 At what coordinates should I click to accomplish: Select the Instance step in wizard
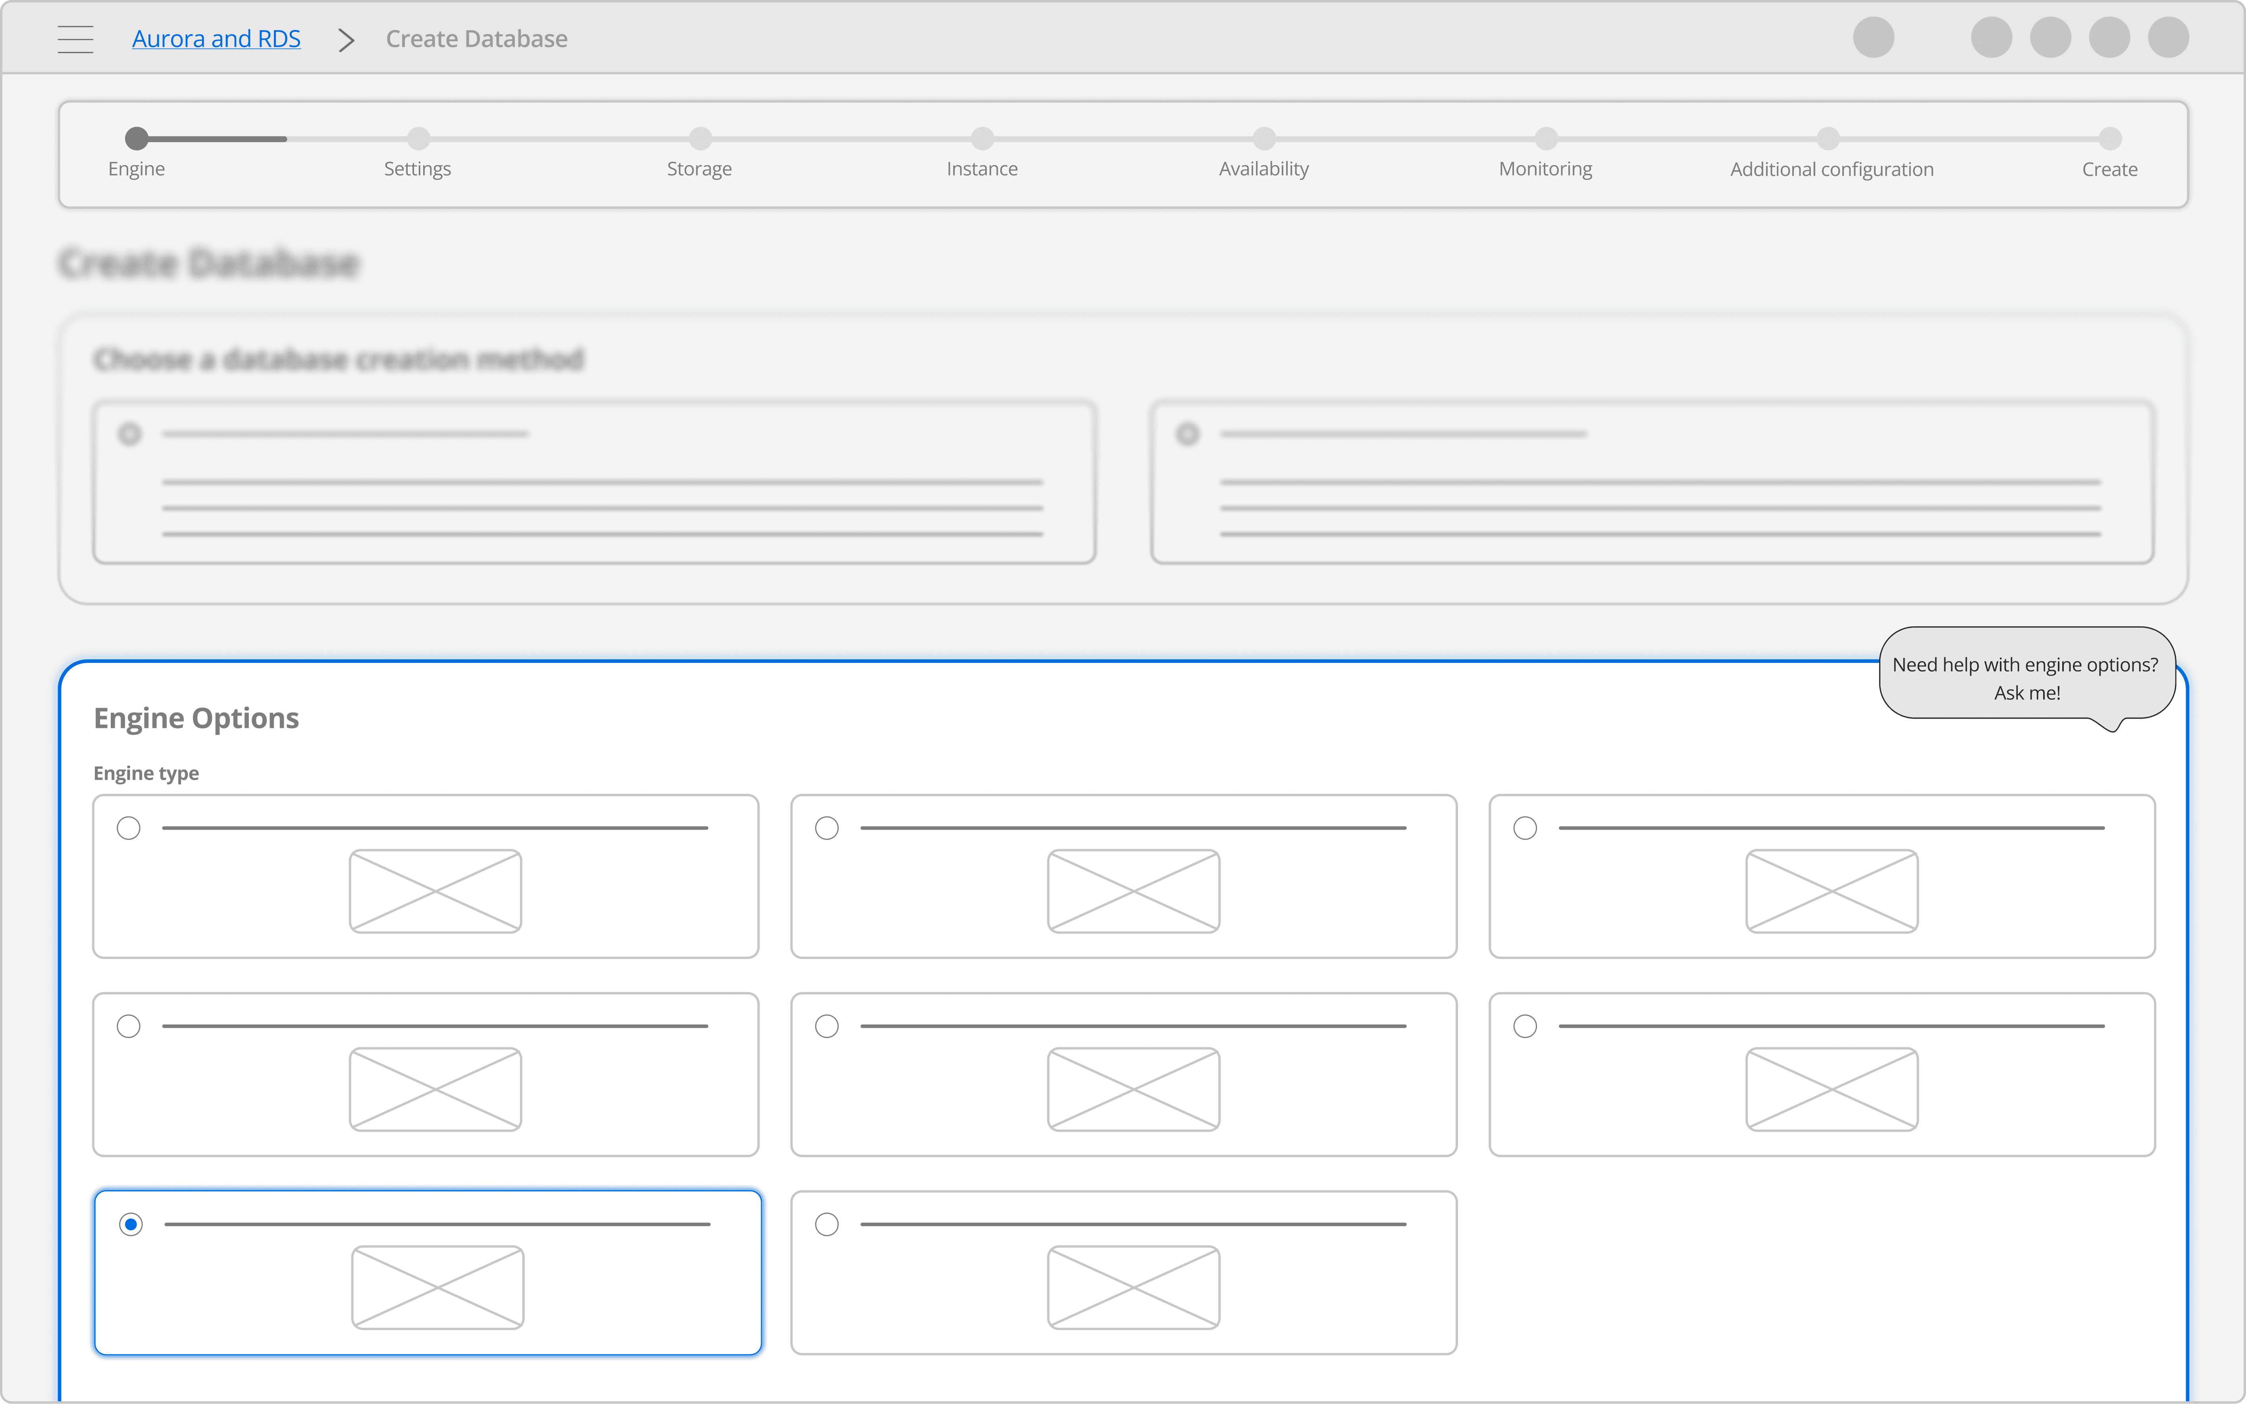pyautogui.click(x=982, y=139)
